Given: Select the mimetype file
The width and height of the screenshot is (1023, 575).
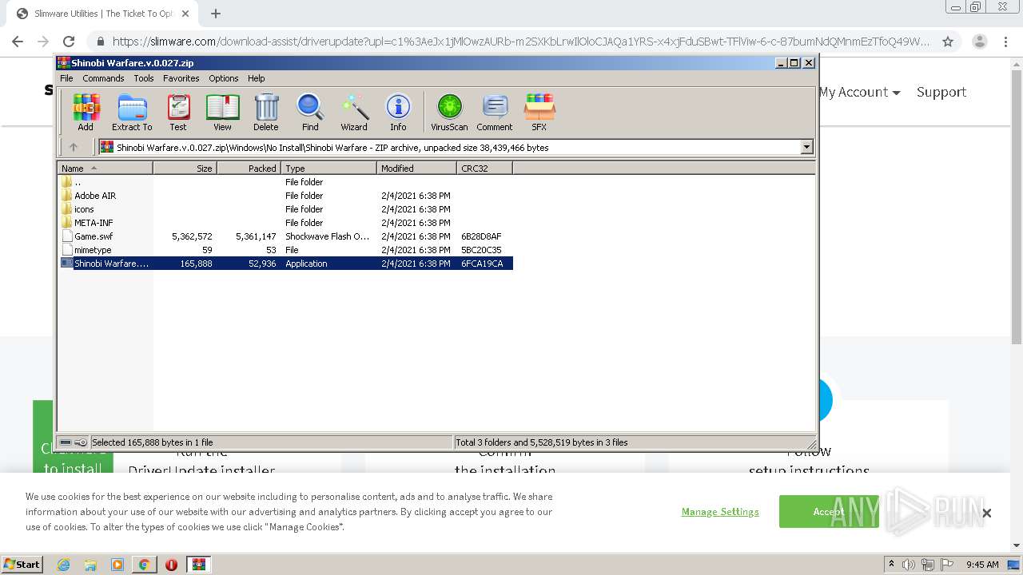Looking at the screenshot, I should coord(286,250).
